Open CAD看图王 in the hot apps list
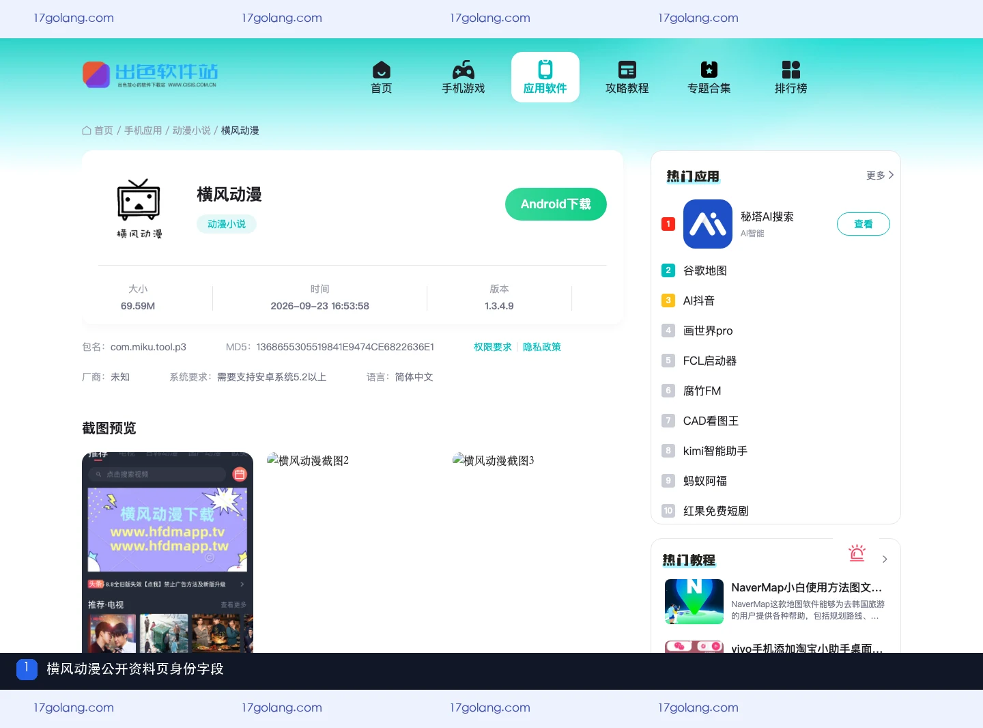Viewport: 983px width, 728px height. (711, 421)
